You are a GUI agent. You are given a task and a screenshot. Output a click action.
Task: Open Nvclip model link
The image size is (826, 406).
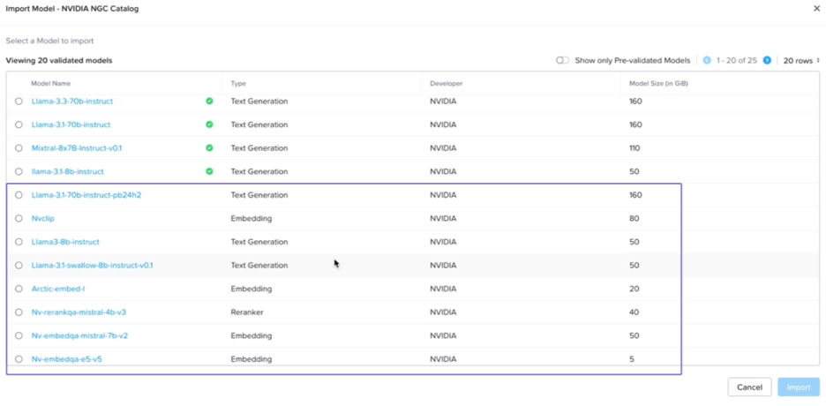[42, 219]
